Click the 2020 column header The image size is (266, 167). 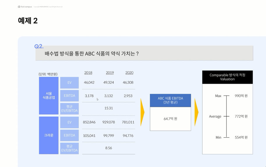pos(129,73)
